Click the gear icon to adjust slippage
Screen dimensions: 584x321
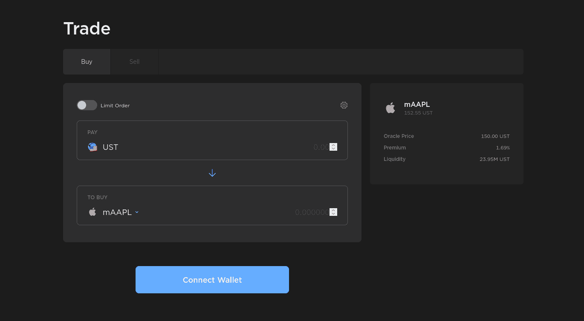[344, 105]
